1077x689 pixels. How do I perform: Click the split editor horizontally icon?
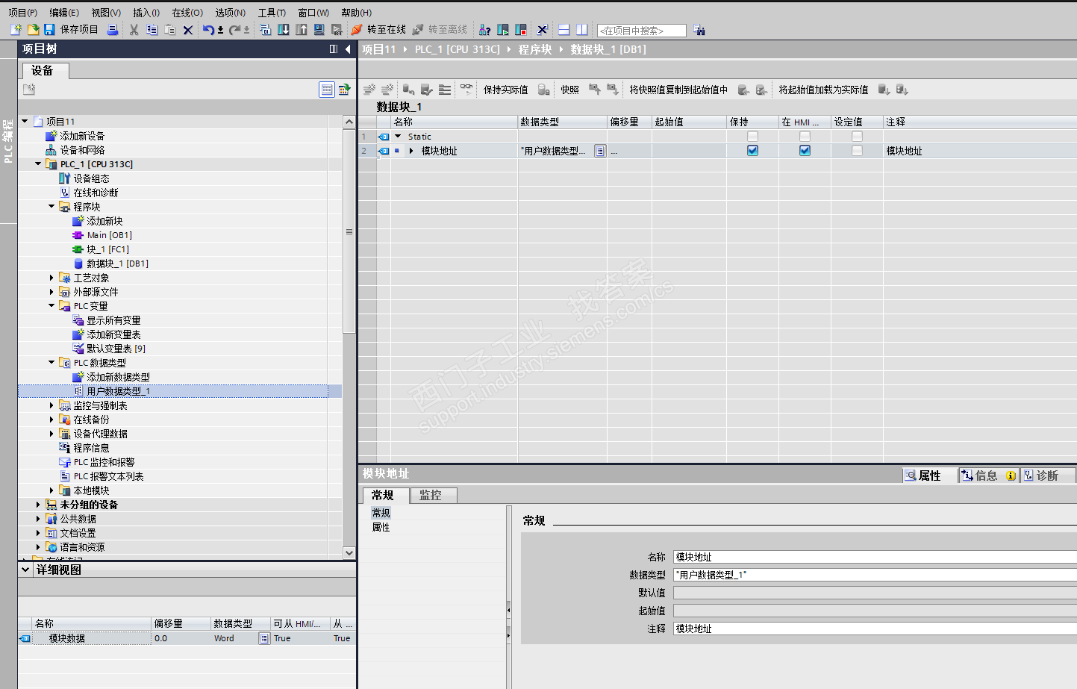point(564,30)
